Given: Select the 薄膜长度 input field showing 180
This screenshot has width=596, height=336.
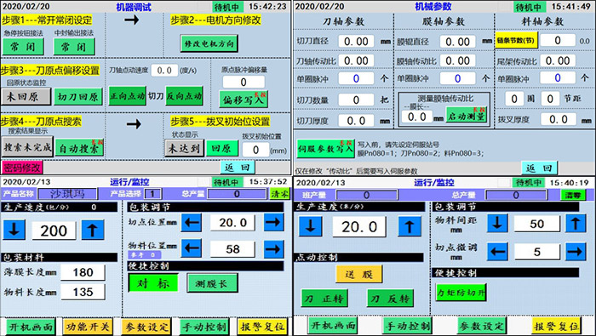Looking at the screenshot, I should click(x=83, y=272).
